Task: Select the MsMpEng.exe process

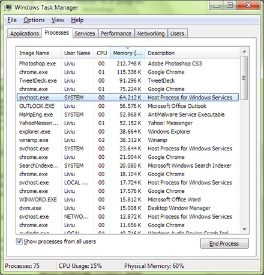Action: (x=128, y=114)
